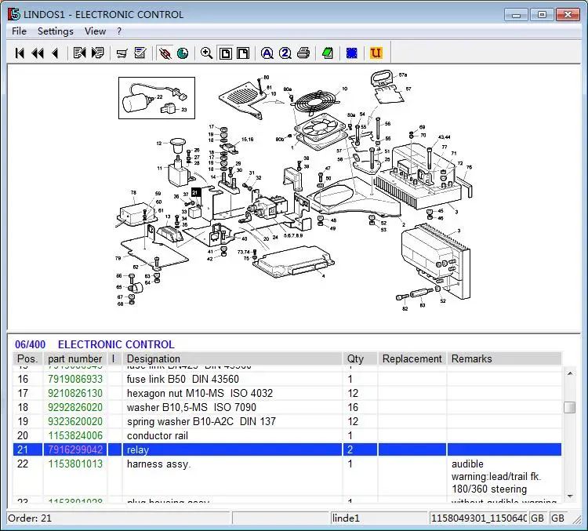Click the blue circled A search icon

tap(267, 53)
